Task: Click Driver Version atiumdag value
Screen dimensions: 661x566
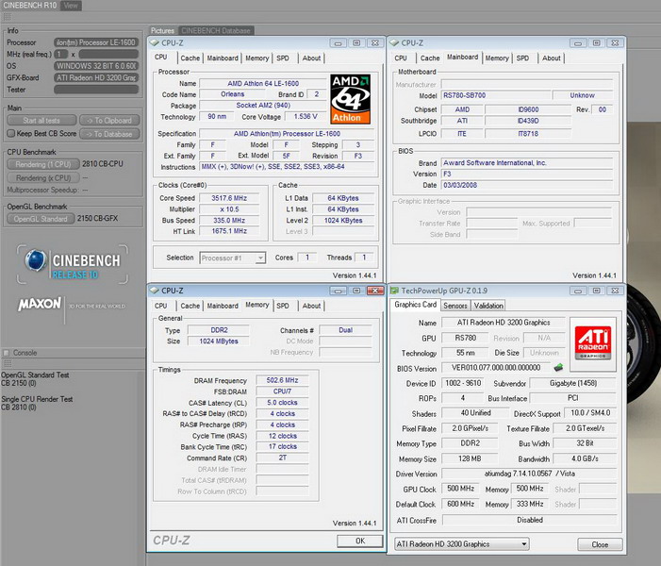Action: (530, 474)
